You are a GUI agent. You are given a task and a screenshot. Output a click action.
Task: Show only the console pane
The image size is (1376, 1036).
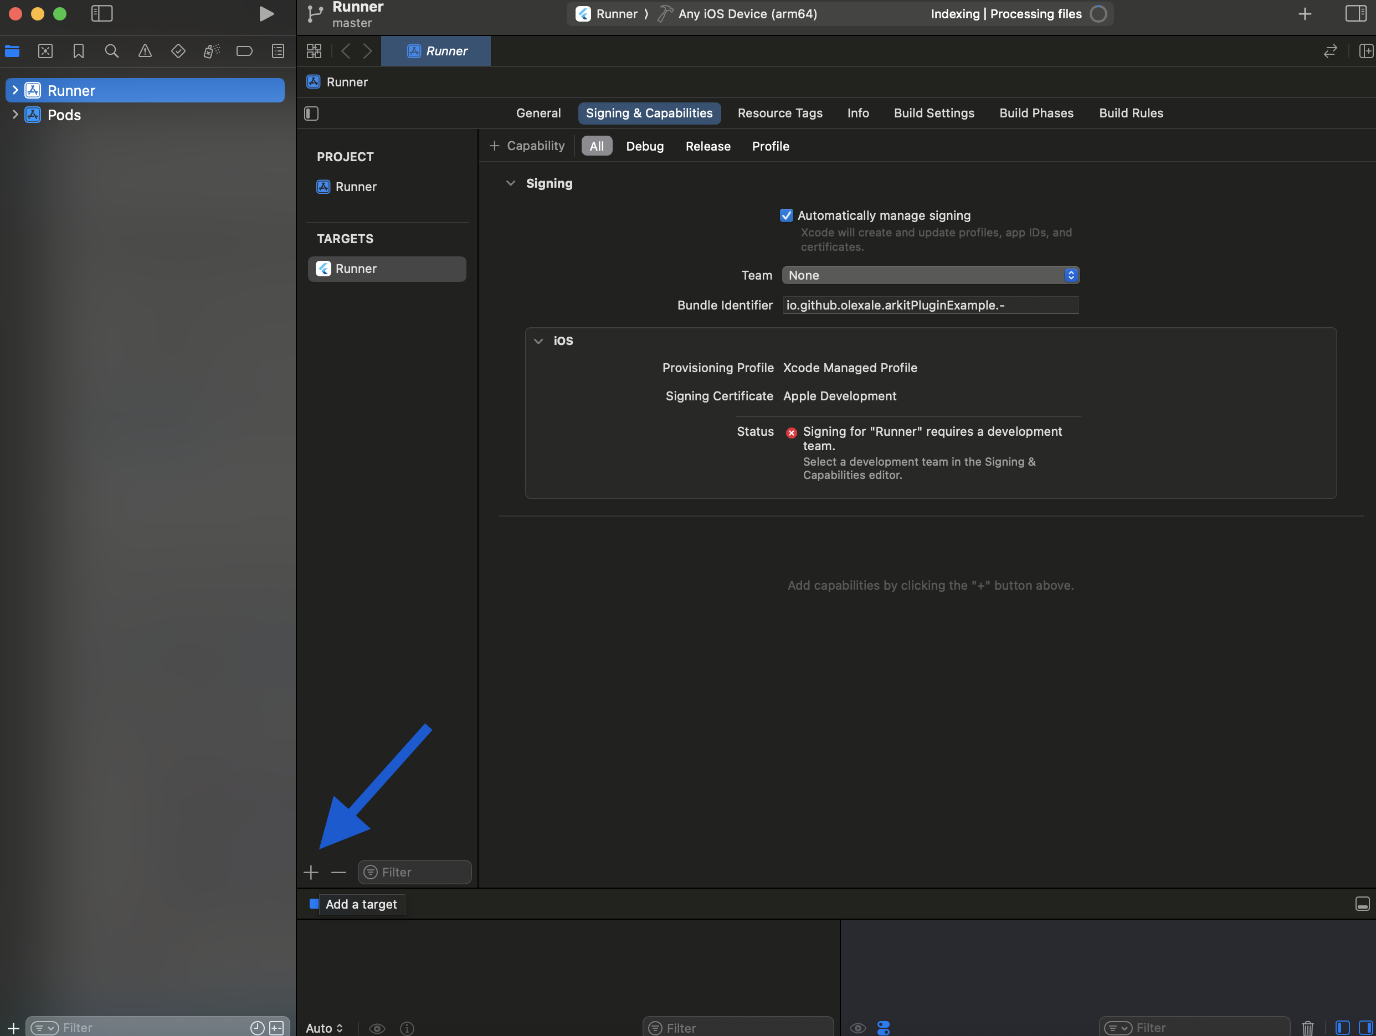pyautogui.click(x=1365, y=1028)
